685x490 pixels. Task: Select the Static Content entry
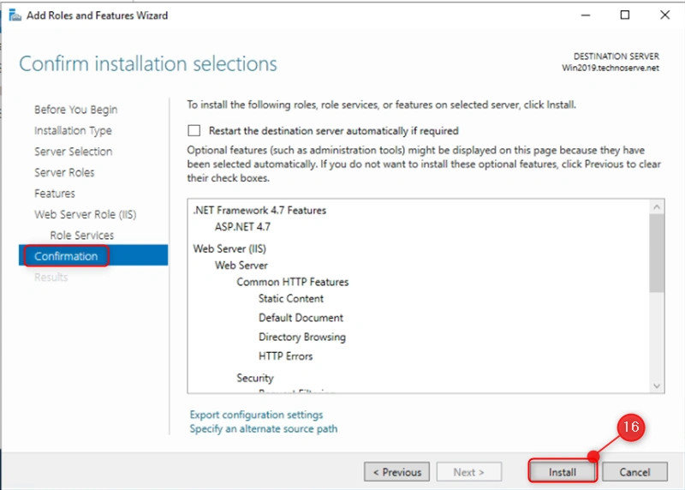click(291, 299)
